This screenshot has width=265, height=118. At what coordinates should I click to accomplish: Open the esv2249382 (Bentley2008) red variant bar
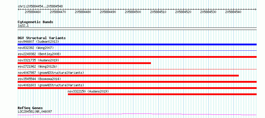(137, 57)
